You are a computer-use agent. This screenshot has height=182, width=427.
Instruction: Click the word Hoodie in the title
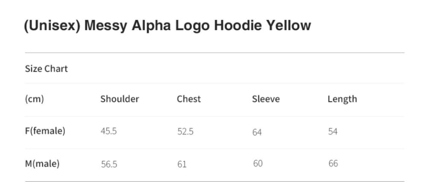(x=238, y=26)
